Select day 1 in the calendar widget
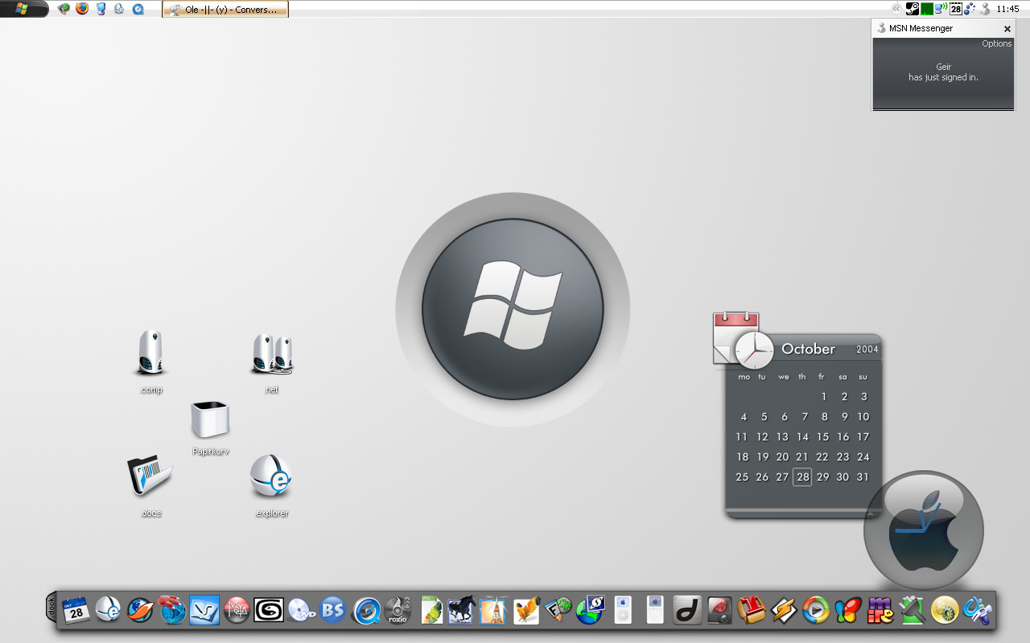The width and height of the screenshot is (1030, 643). pyautogui.click(x=824, y=396)
